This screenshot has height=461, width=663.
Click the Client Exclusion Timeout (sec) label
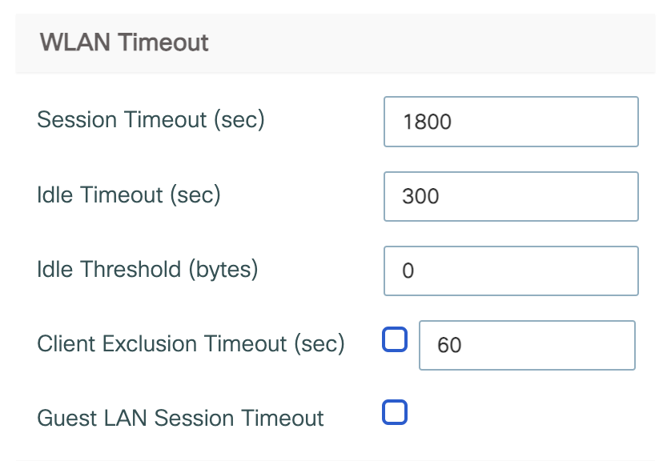point(191,343)
